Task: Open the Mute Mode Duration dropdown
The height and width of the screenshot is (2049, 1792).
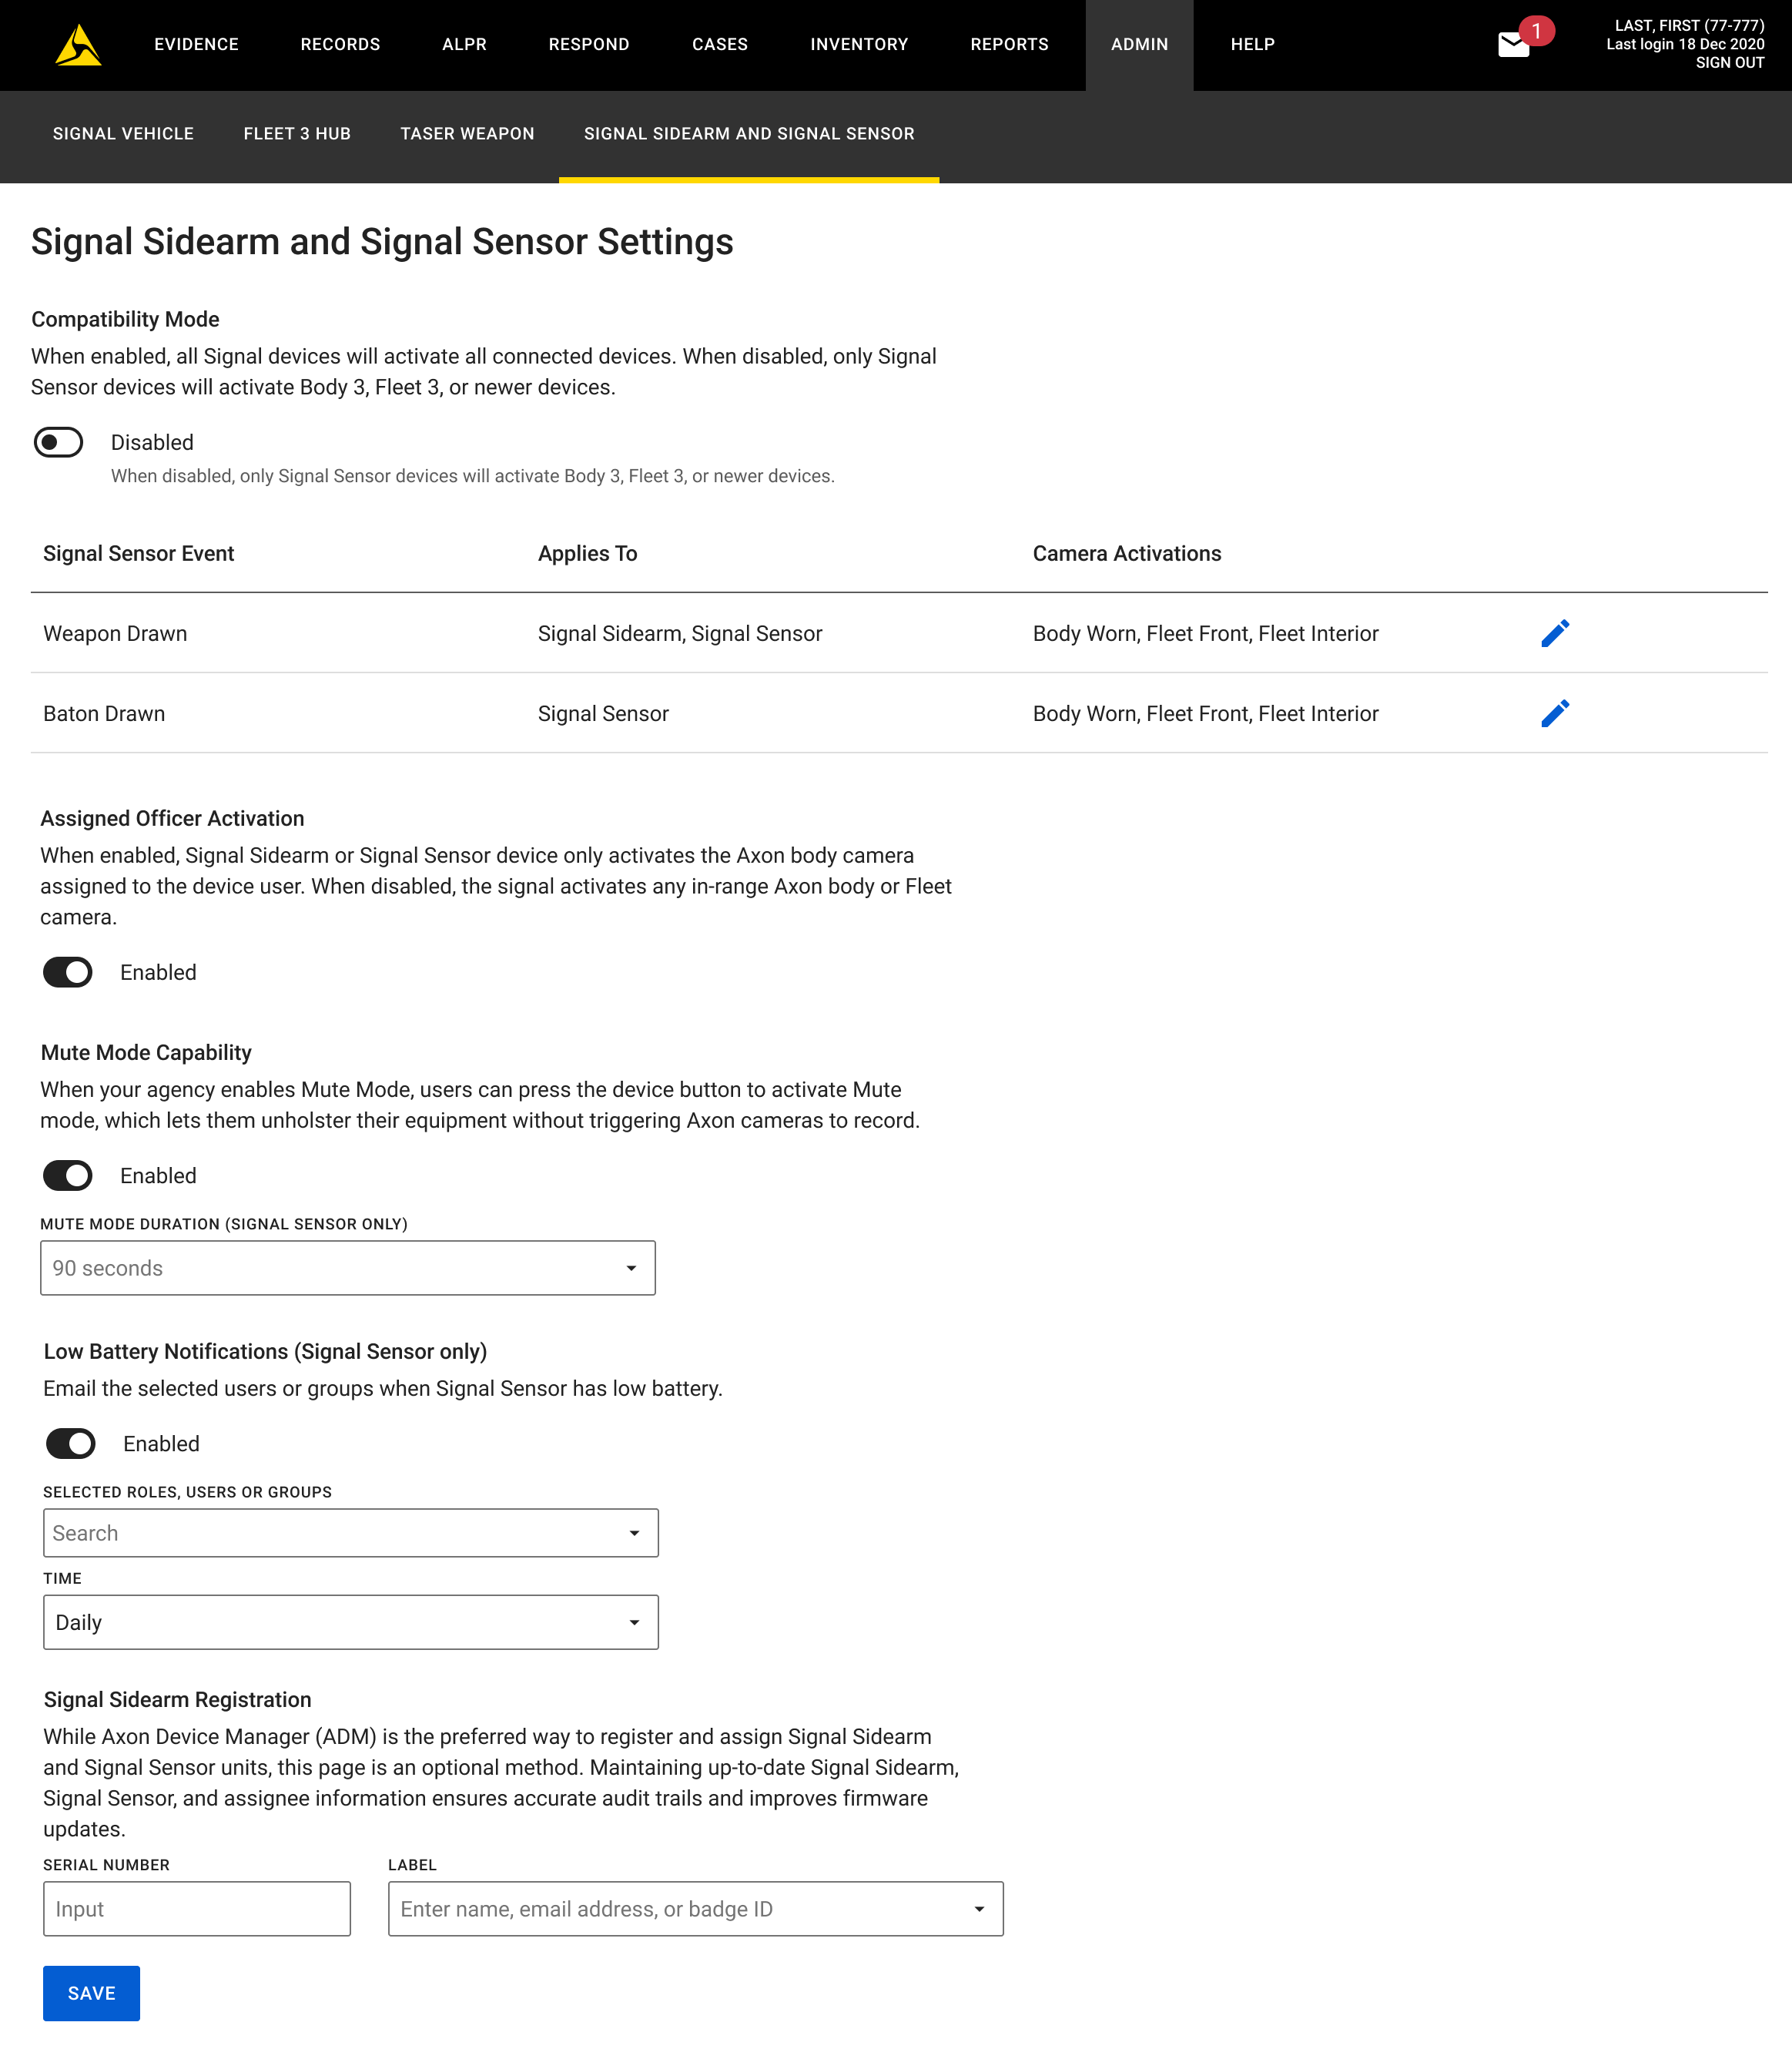Action: (x=347, y=1268)
